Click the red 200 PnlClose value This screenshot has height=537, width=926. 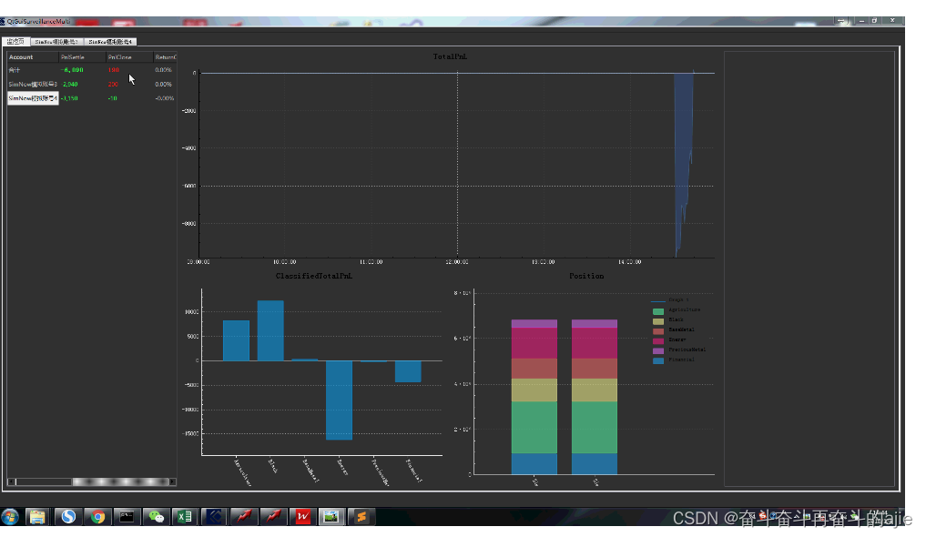coord(113,84)
